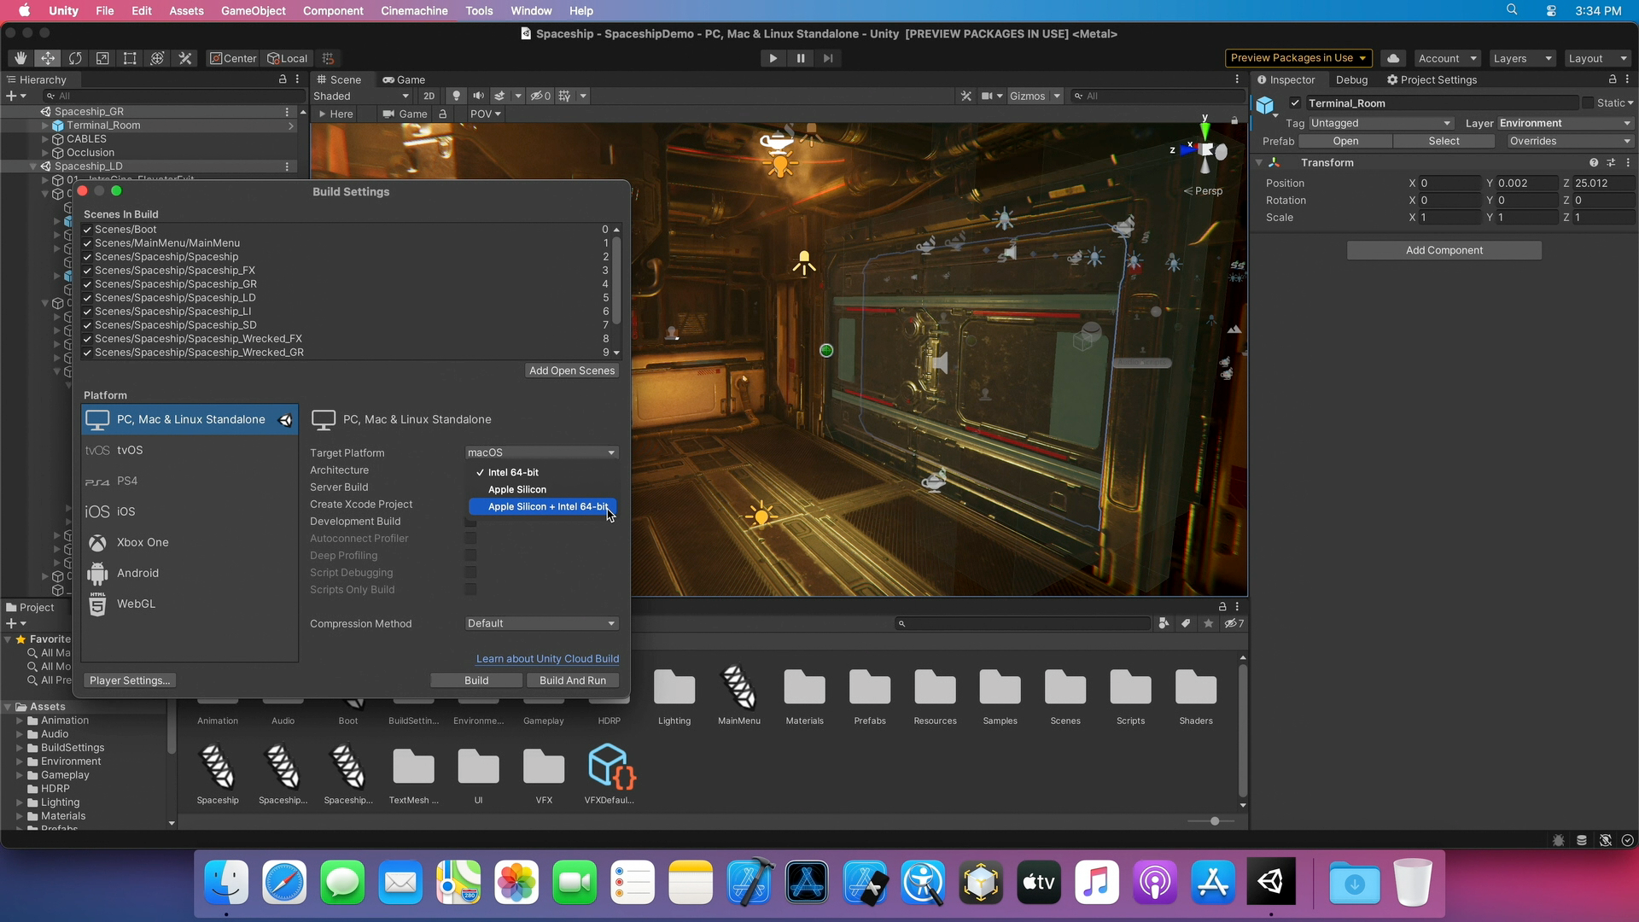Uncheck Scenes/Spaceship/Spaceship_Wrecked_GR scene
Image resolution: width=1639 pixels, height=922 pixels.
pos(87,353)
